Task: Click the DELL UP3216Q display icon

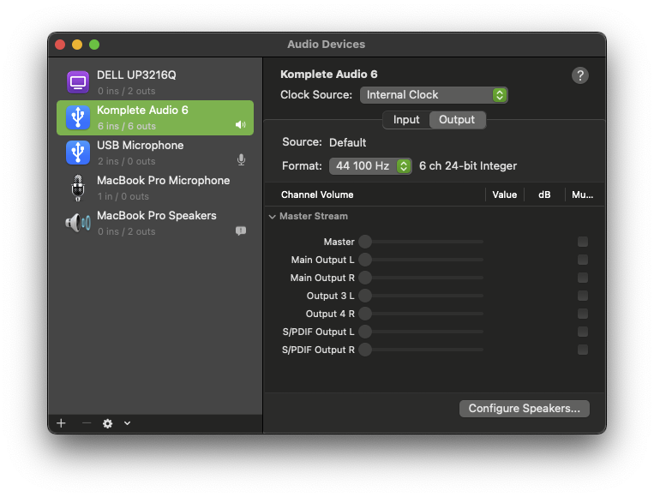Action: click(x=78, y=82)
